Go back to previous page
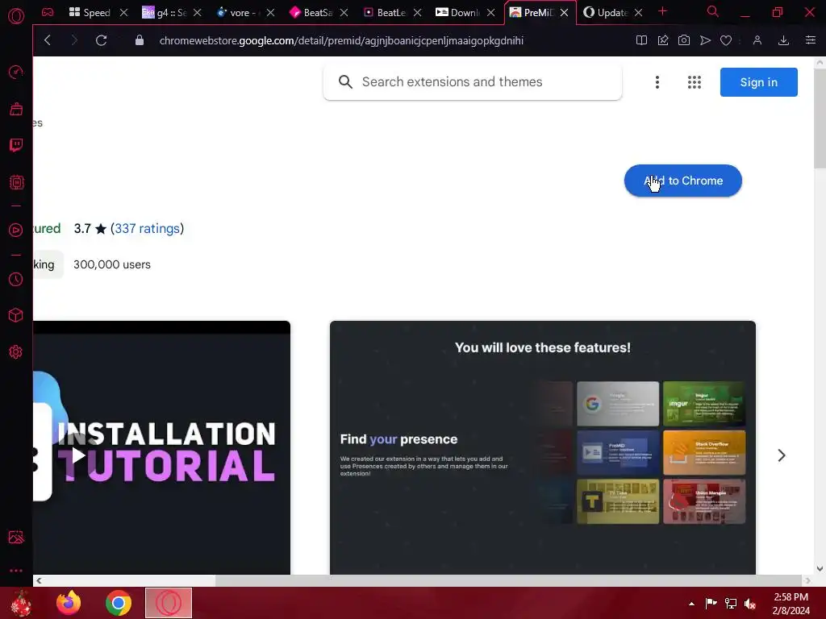The height and width of the screenshot is (619, 826). tap(48, 40)
